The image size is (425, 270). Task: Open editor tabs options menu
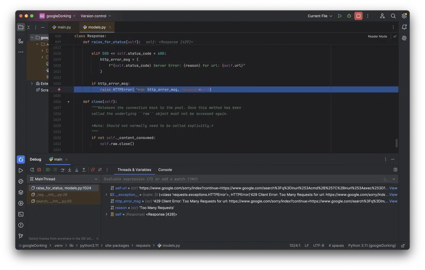[x=393, y=27]
